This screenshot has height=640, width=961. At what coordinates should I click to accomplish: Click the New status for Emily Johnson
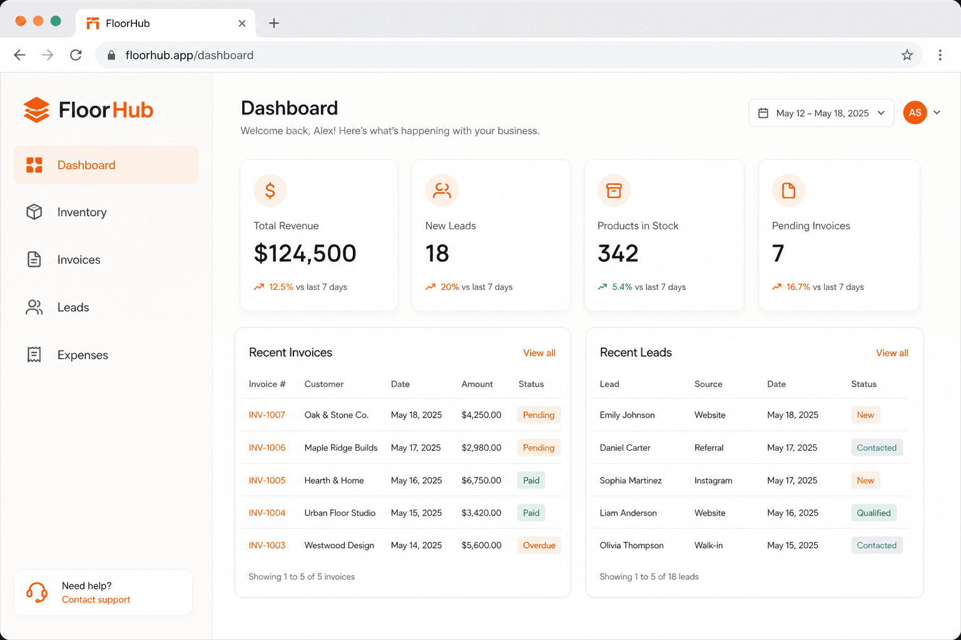865,415
